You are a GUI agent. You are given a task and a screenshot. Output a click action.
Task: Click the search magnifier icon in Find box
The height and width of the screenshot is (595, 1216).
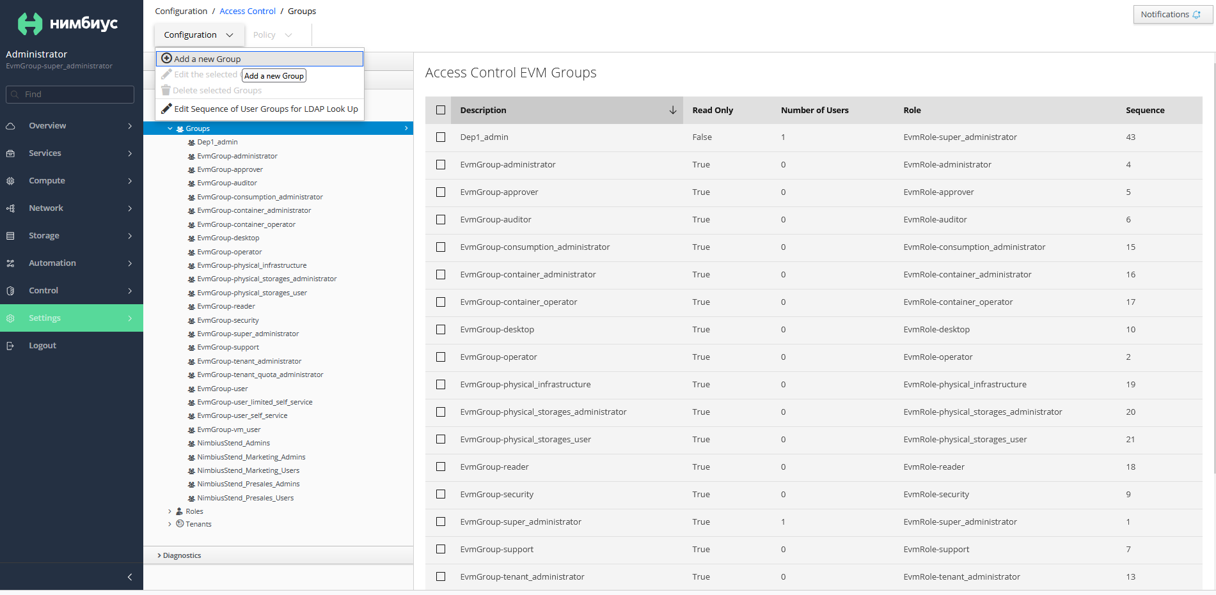point(15,95)
